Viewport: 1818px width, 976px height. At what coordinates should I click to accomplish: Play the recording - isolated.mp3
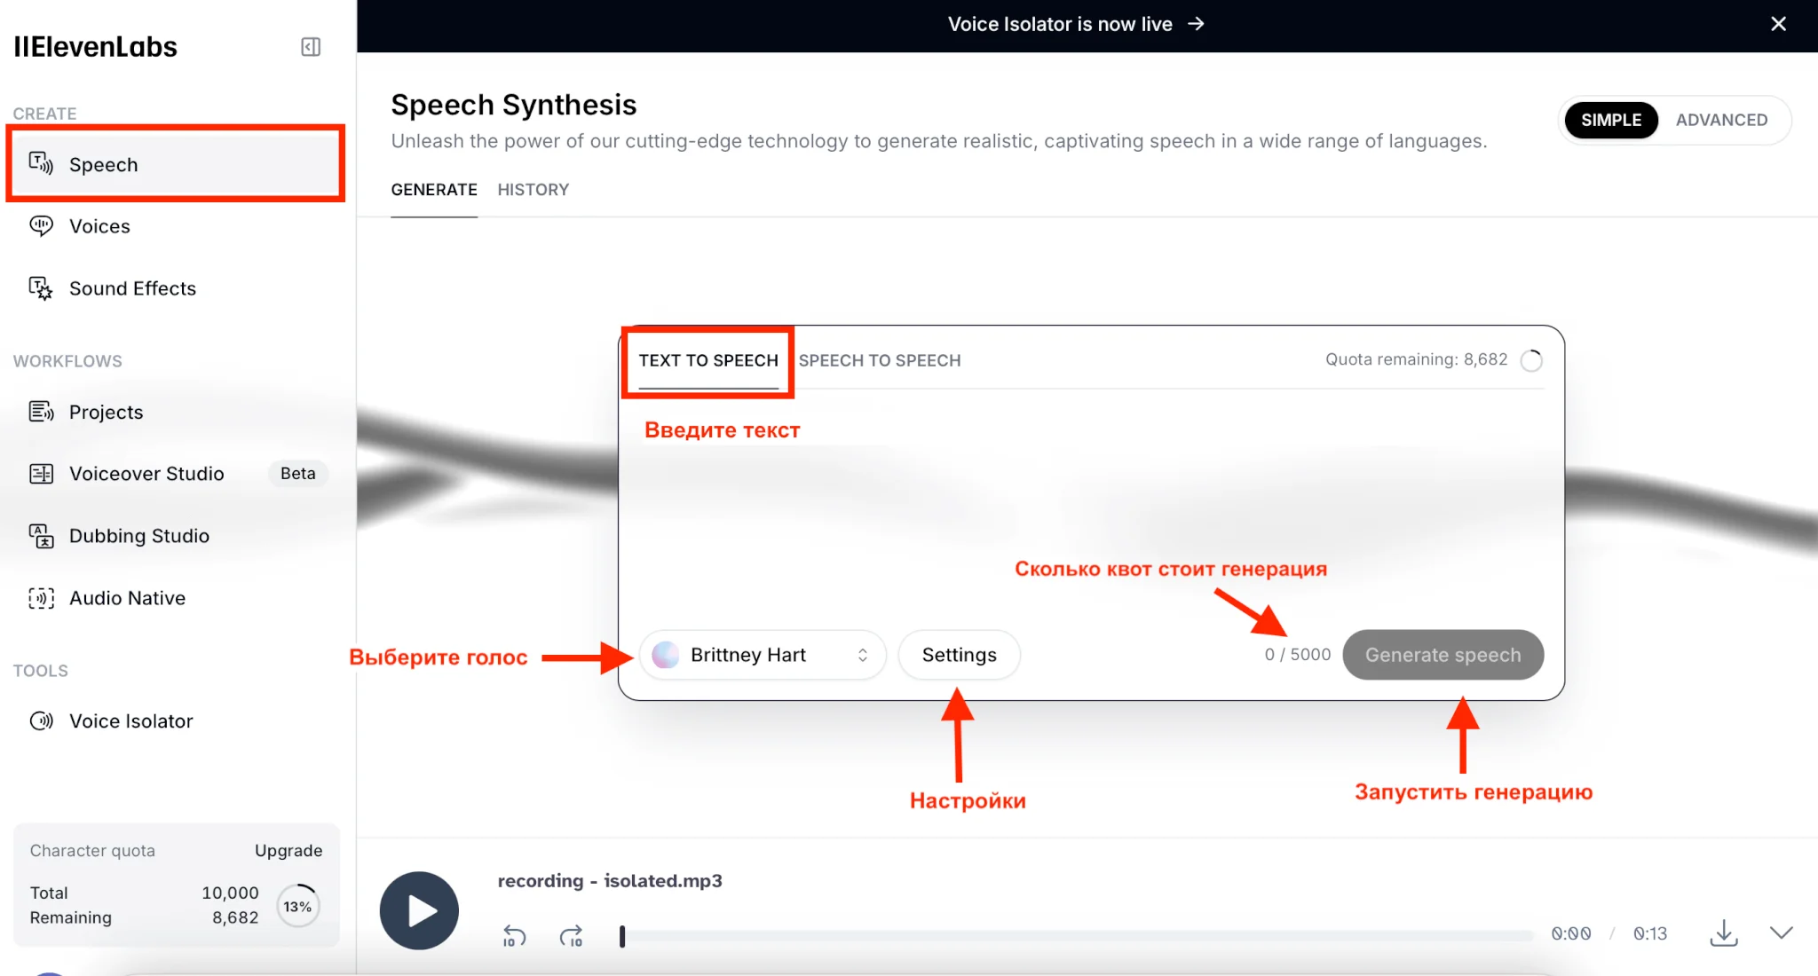419,911
